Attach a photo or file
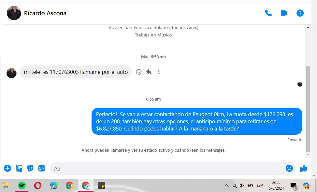The height and width of the screenshot is (192, 317). [x=19, y=168]
